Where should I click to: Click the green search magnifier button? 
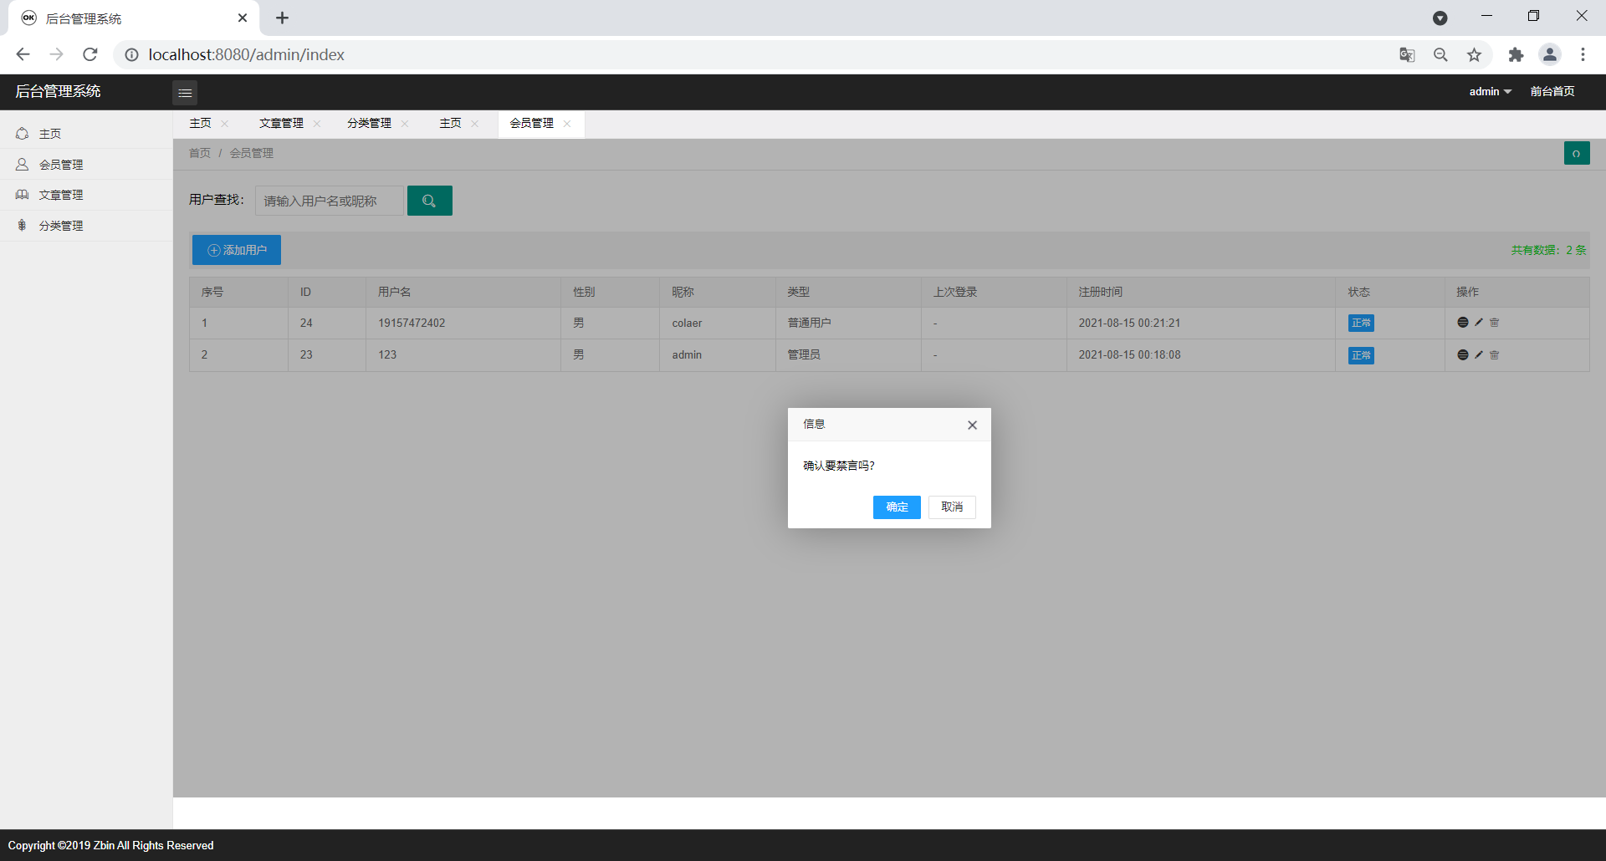[x=430, y=201]
